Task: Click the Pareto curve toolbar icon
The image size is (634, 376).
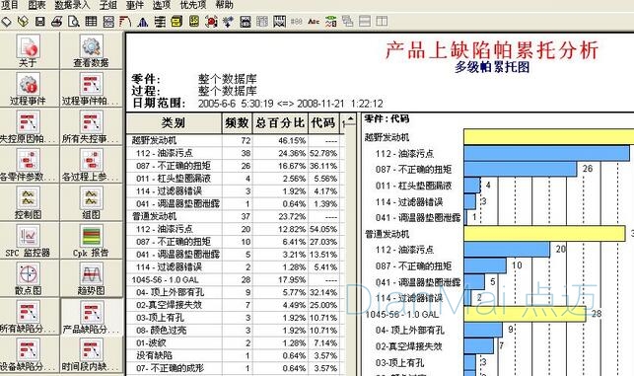Action: click(x=125, y=21)
